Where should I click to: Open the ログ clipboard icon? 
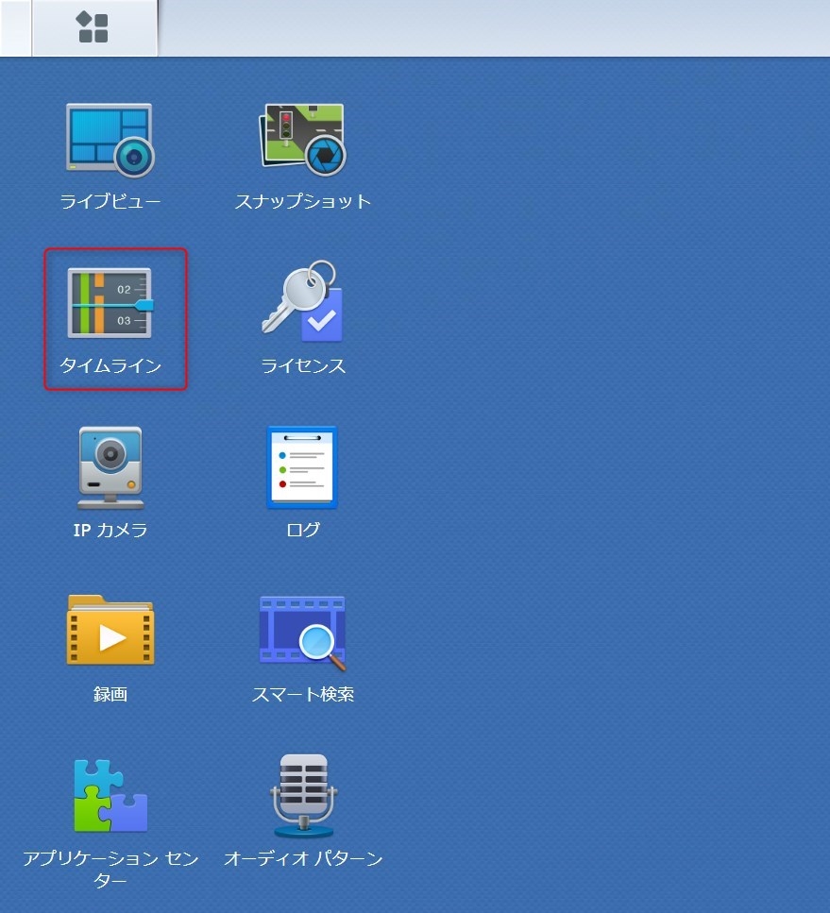click(x=302, y=467)
